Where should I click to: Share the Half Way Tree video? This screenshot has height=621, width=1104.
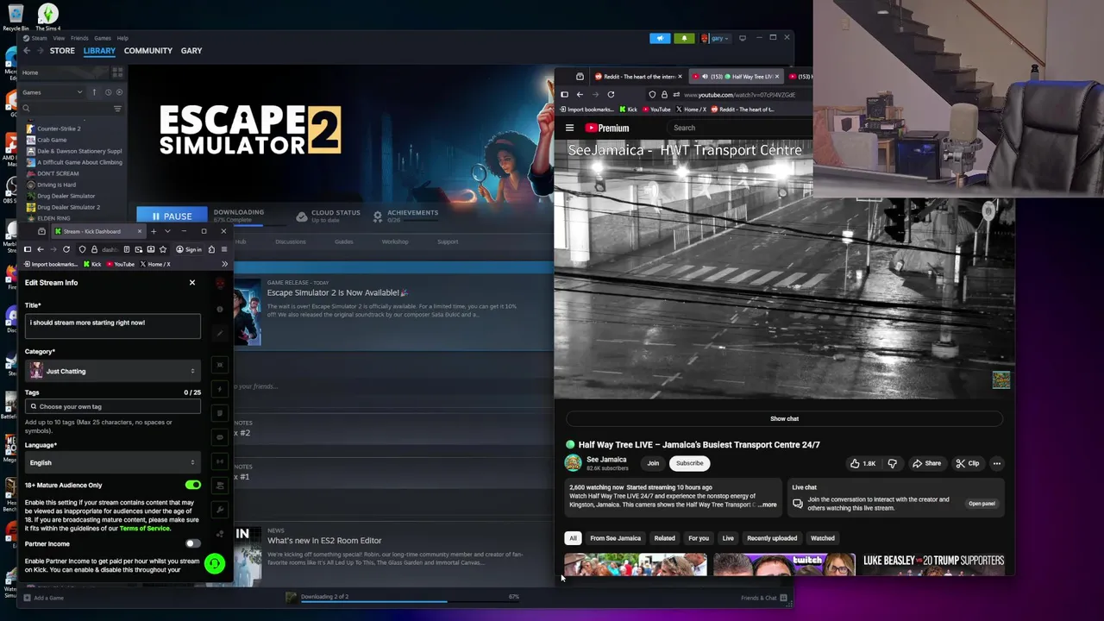(x=926, y=463)
